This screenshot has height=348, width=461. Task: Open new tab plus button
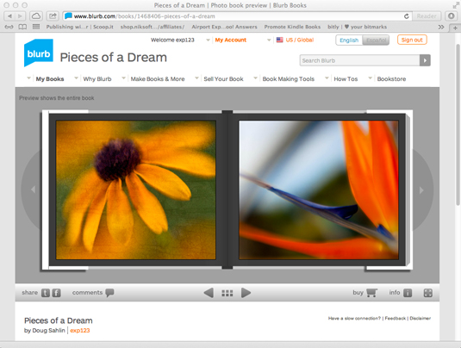[455, 28]
